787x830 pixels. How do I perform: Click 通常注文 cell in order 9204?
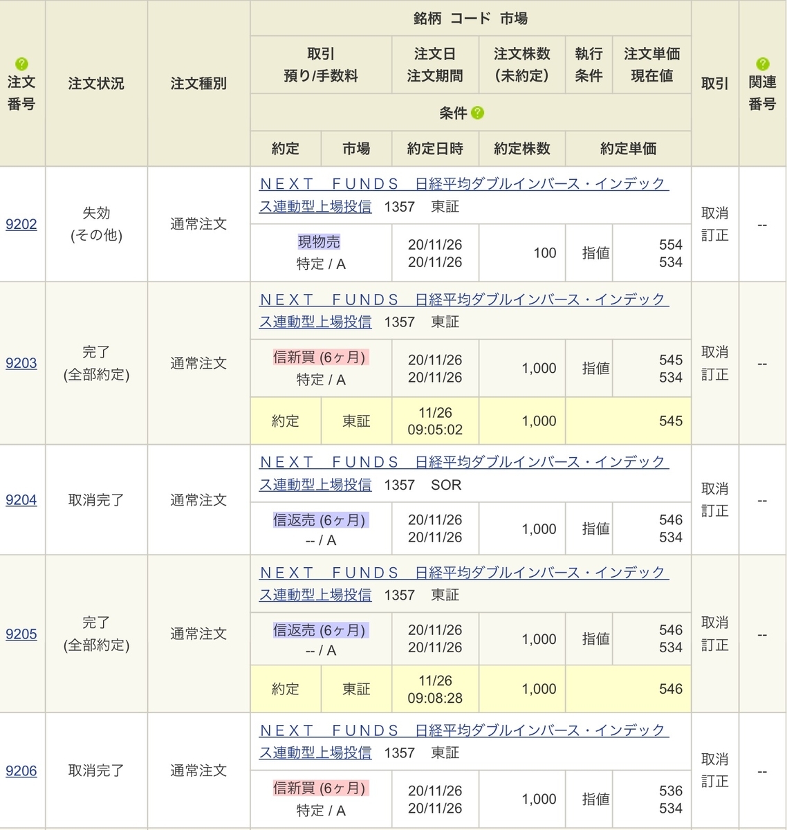pos(198,499)
